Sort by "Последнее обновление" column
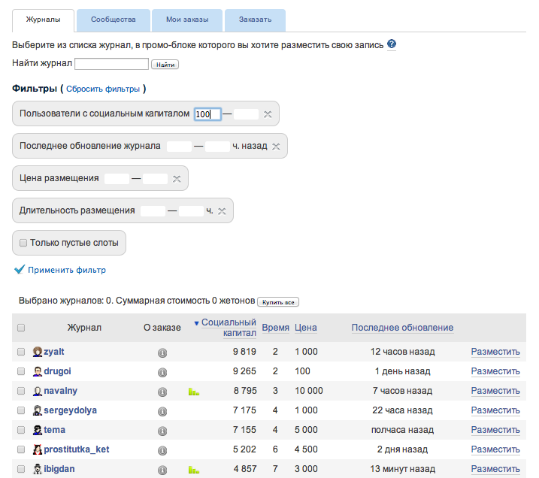Screen dimensions: 539x478 click(402, 328)
